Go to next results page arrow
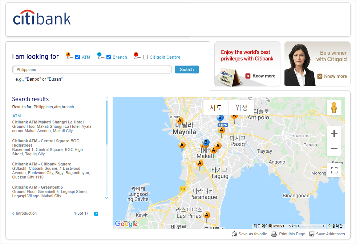Image resolution: width=356 pixels, height=244 pixels. point(96,214)
